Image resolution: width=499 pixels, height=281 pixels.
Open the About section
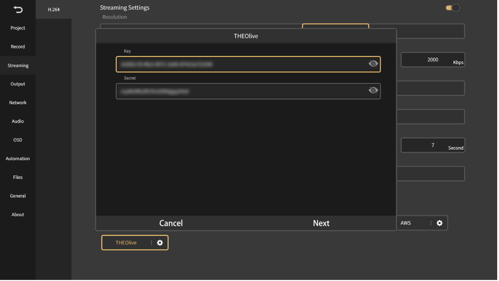[x=18, y=215]
